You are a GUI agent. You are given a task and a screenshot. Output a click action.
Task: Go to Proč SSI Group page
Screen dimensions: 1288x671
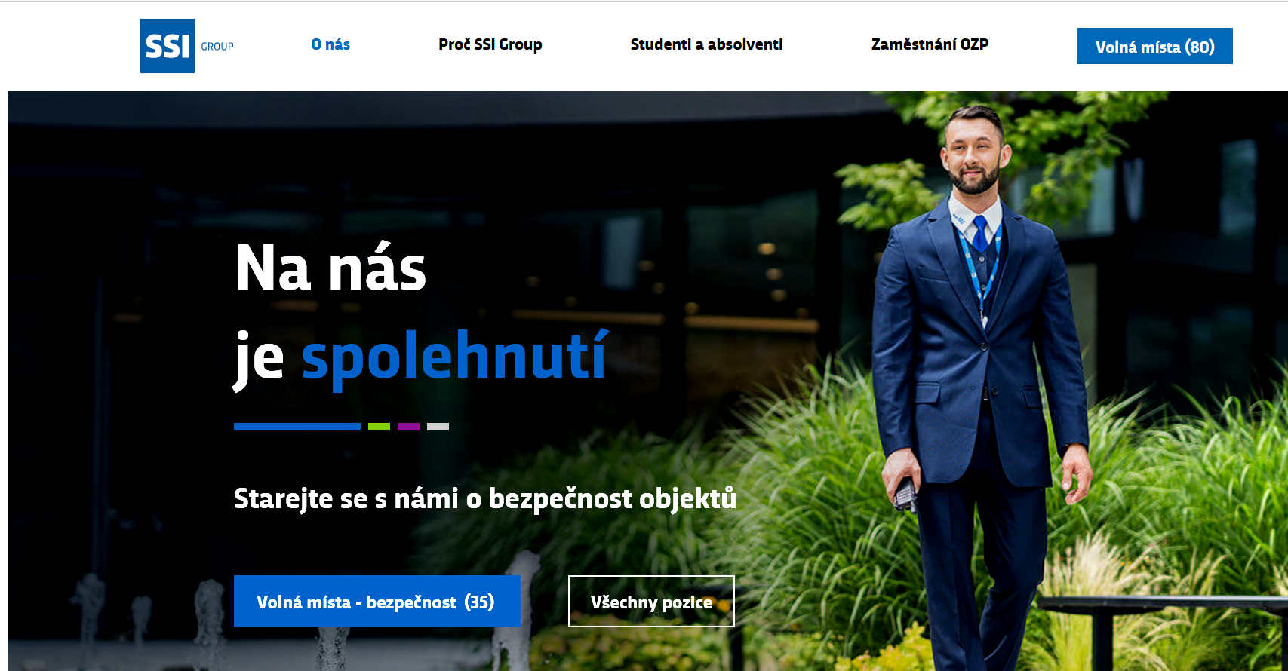click(490, 44)
